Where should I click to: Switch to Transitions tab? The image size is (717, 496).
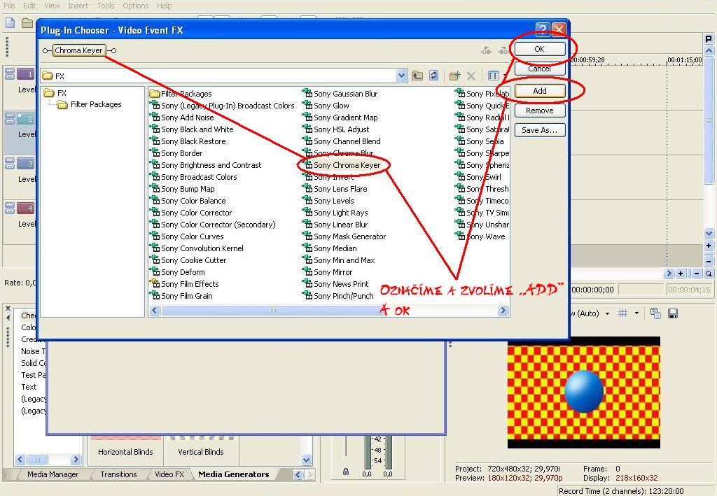click(118, 474)
